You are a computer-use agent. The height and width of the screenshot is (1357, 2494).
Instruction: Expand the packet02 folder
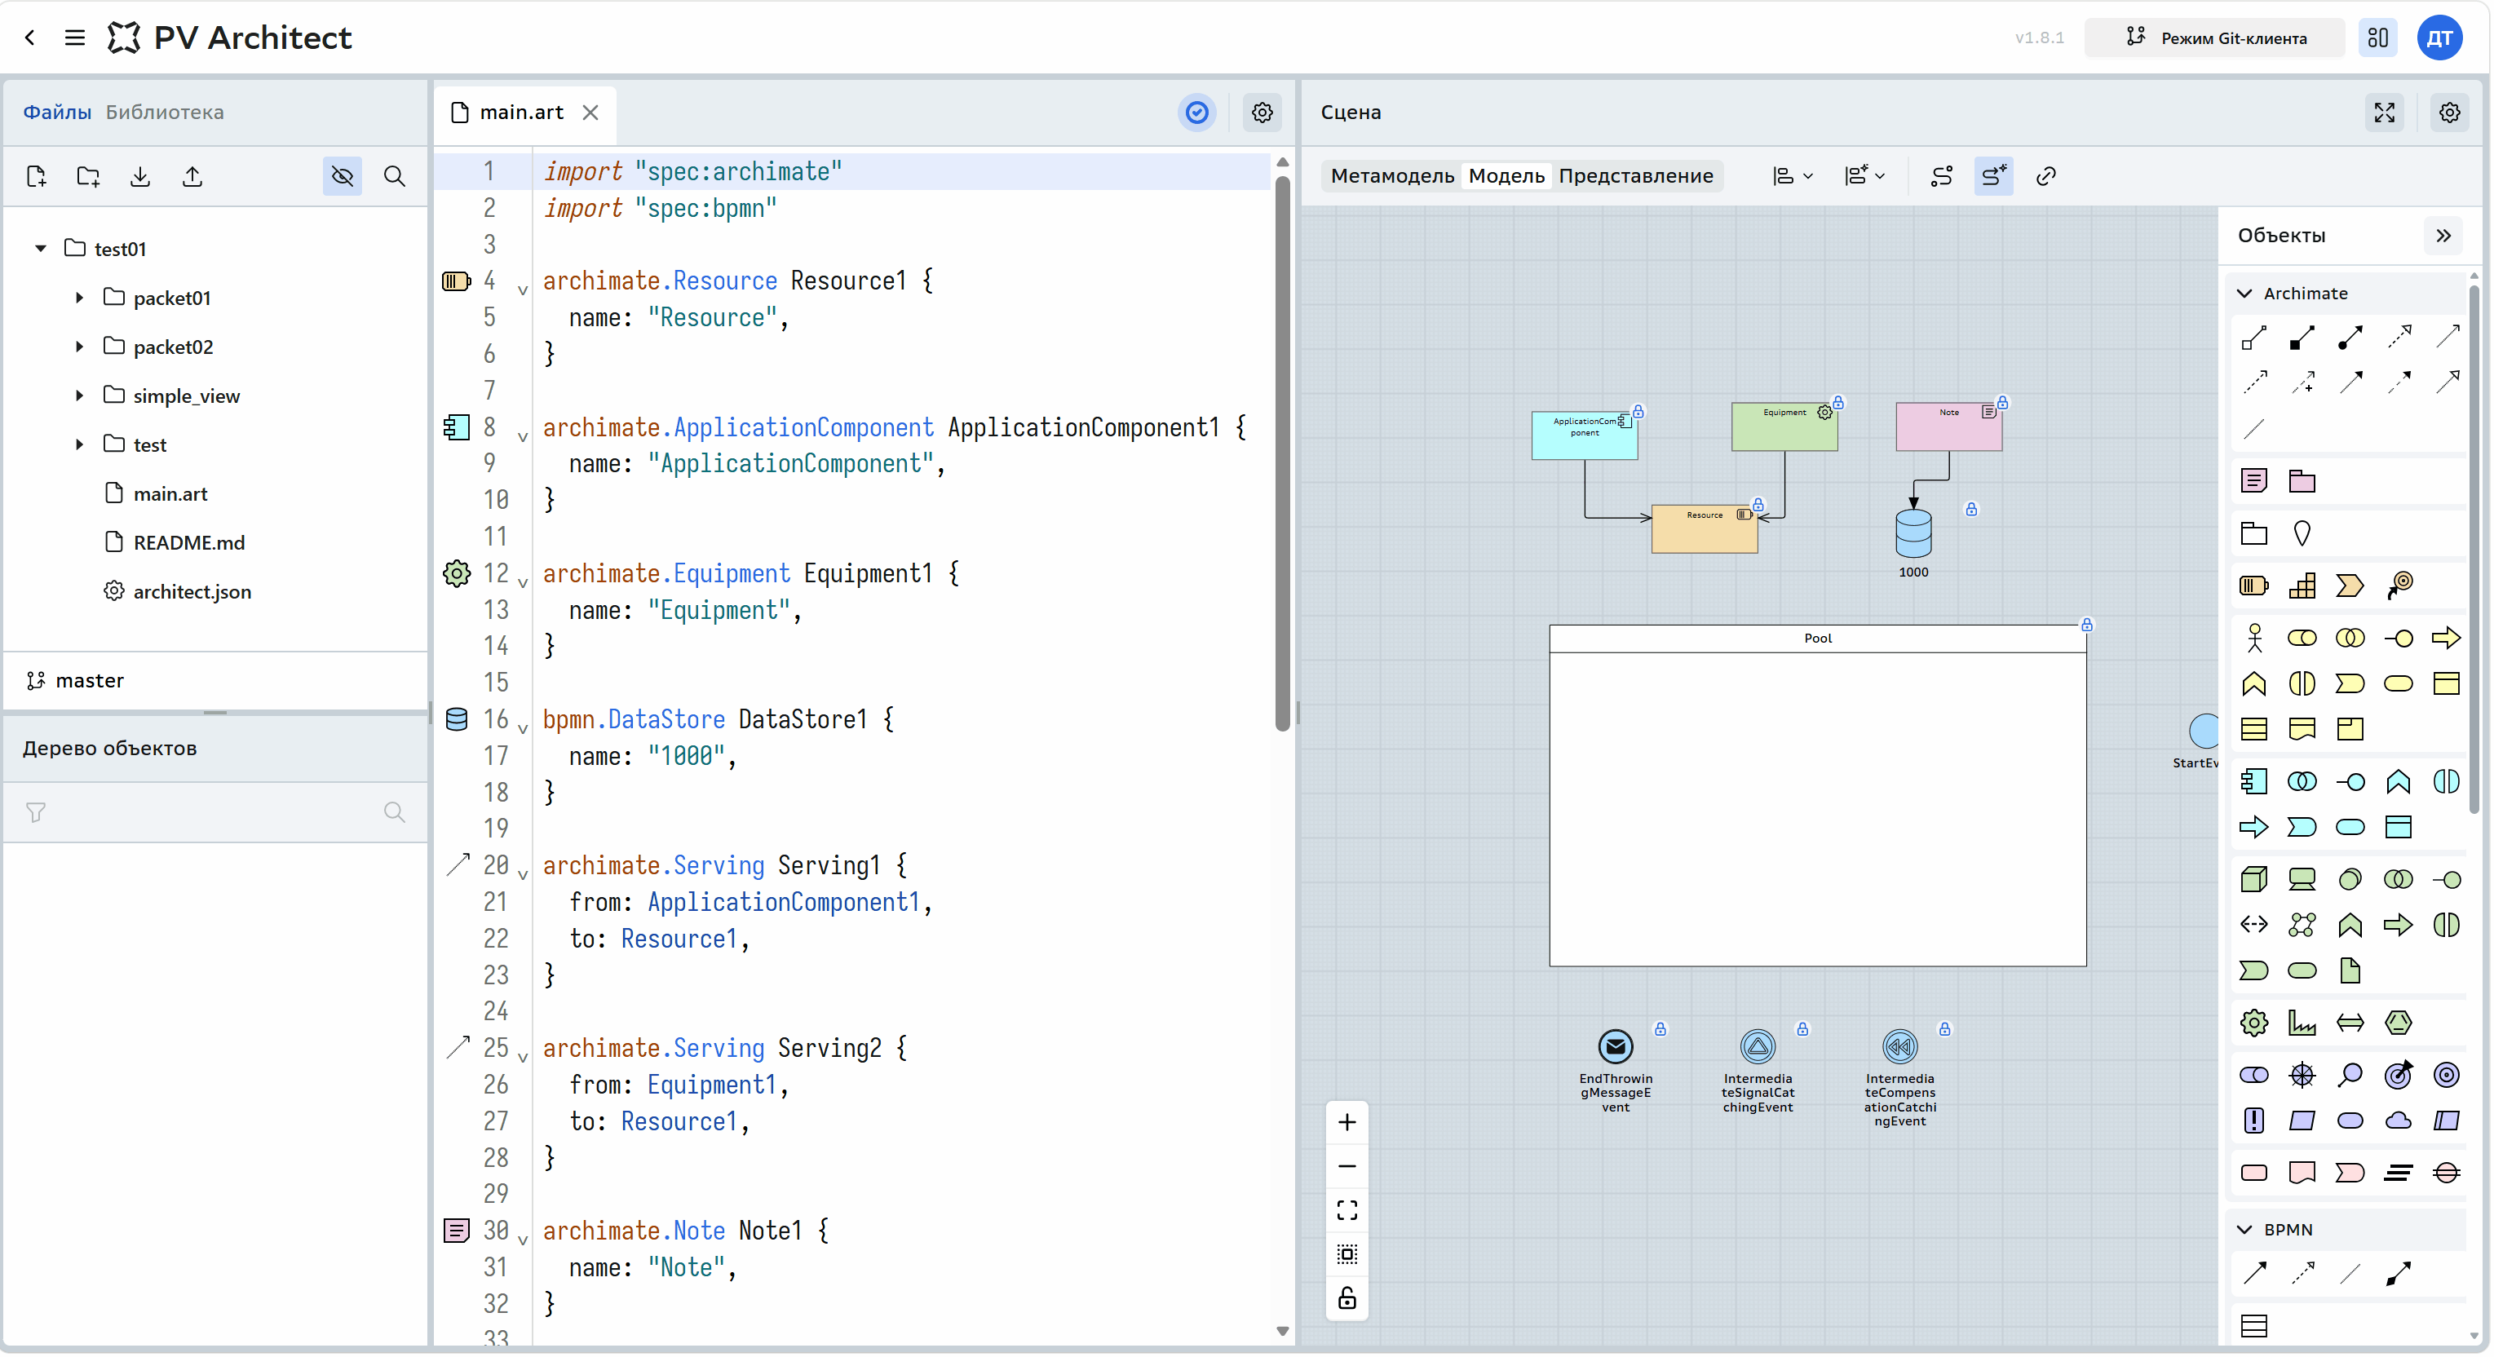[79, 347]
